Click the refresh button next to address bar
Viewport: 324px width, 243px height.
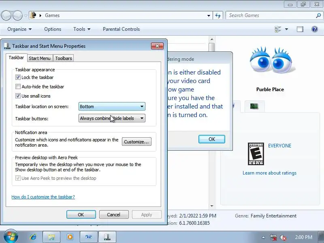218,15
